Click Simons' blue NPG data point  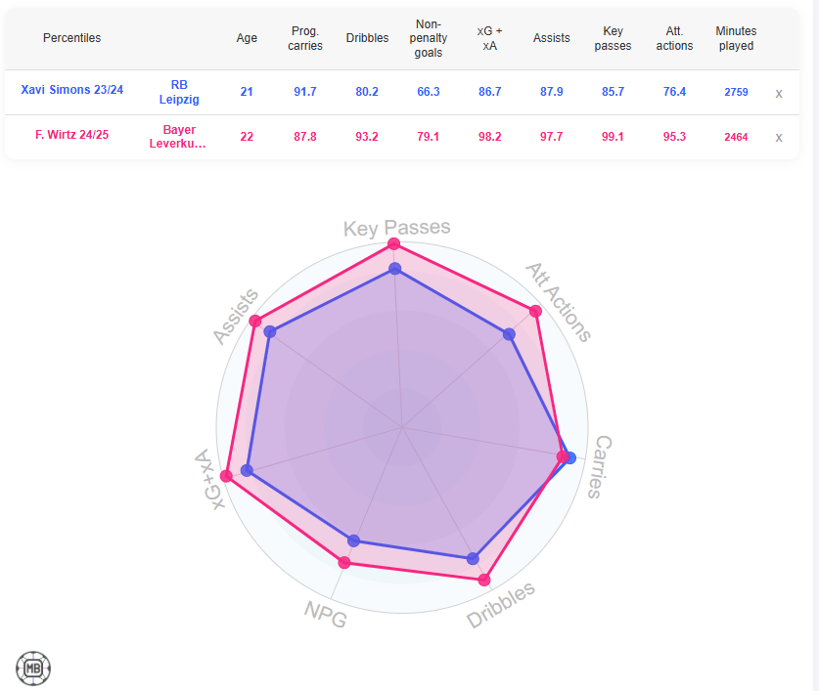[x=354, y=540]
